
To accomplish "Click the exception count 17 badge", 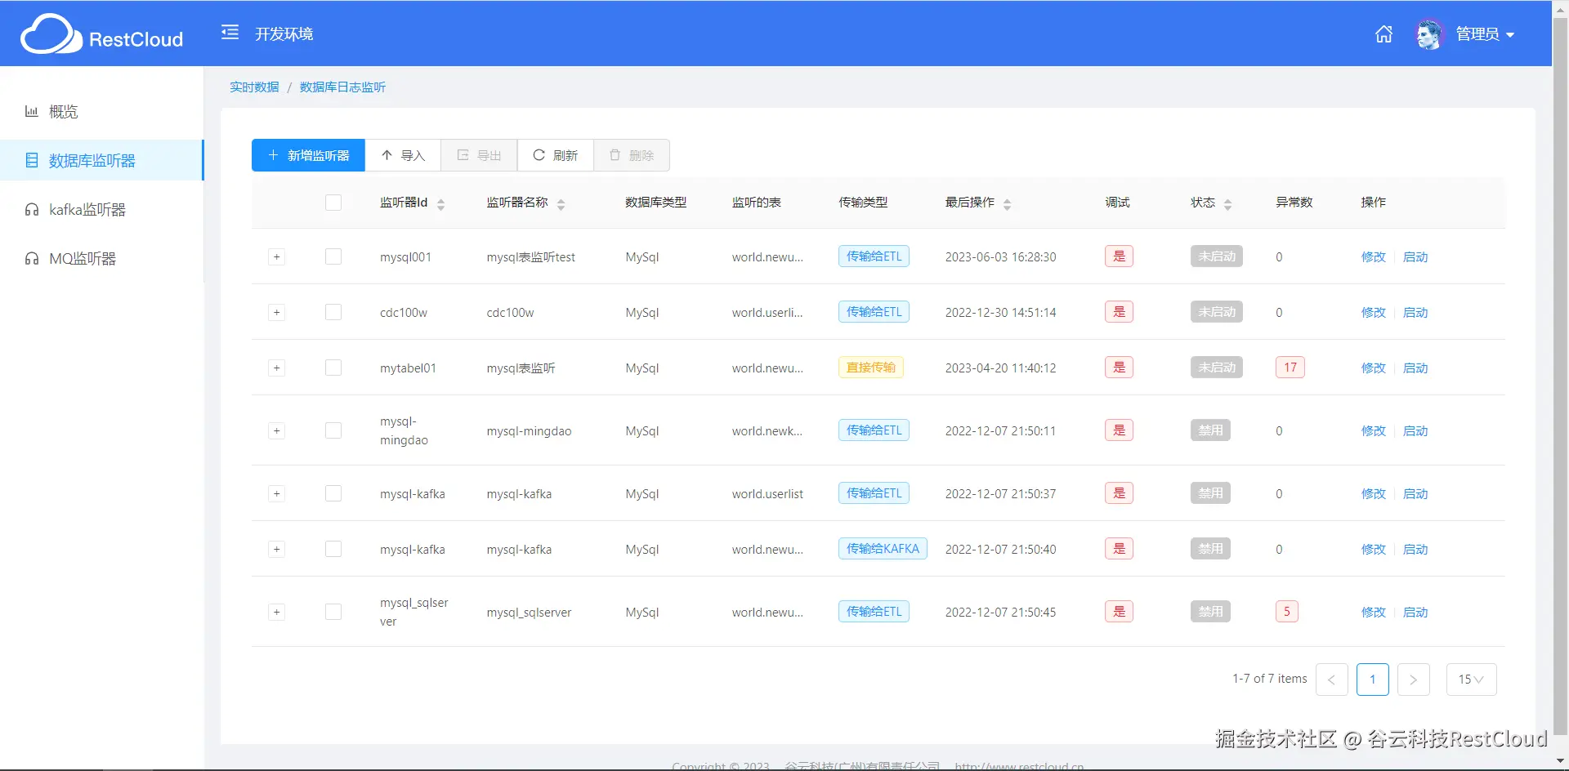I will [1290, 368].
